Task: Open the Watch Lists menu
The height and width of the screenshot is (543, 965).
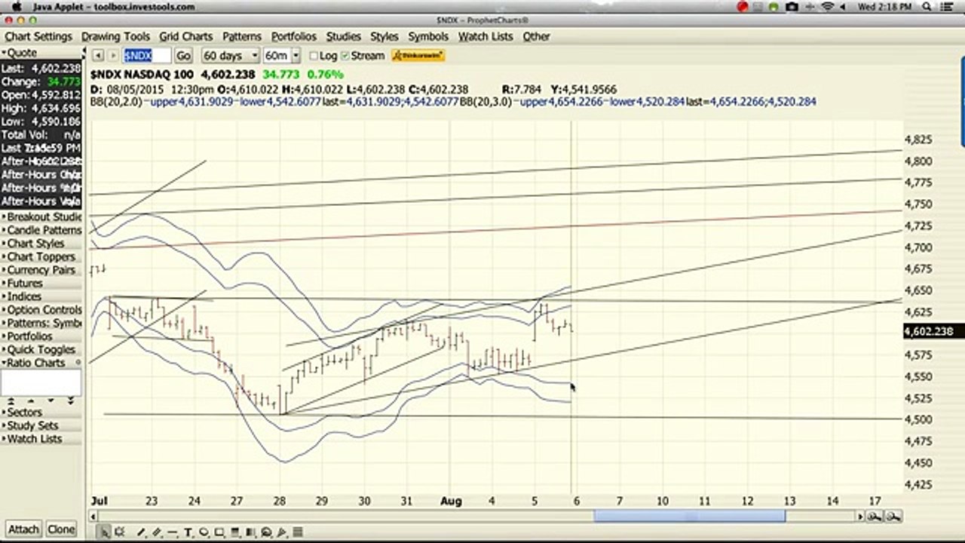Action: point(486,36)
